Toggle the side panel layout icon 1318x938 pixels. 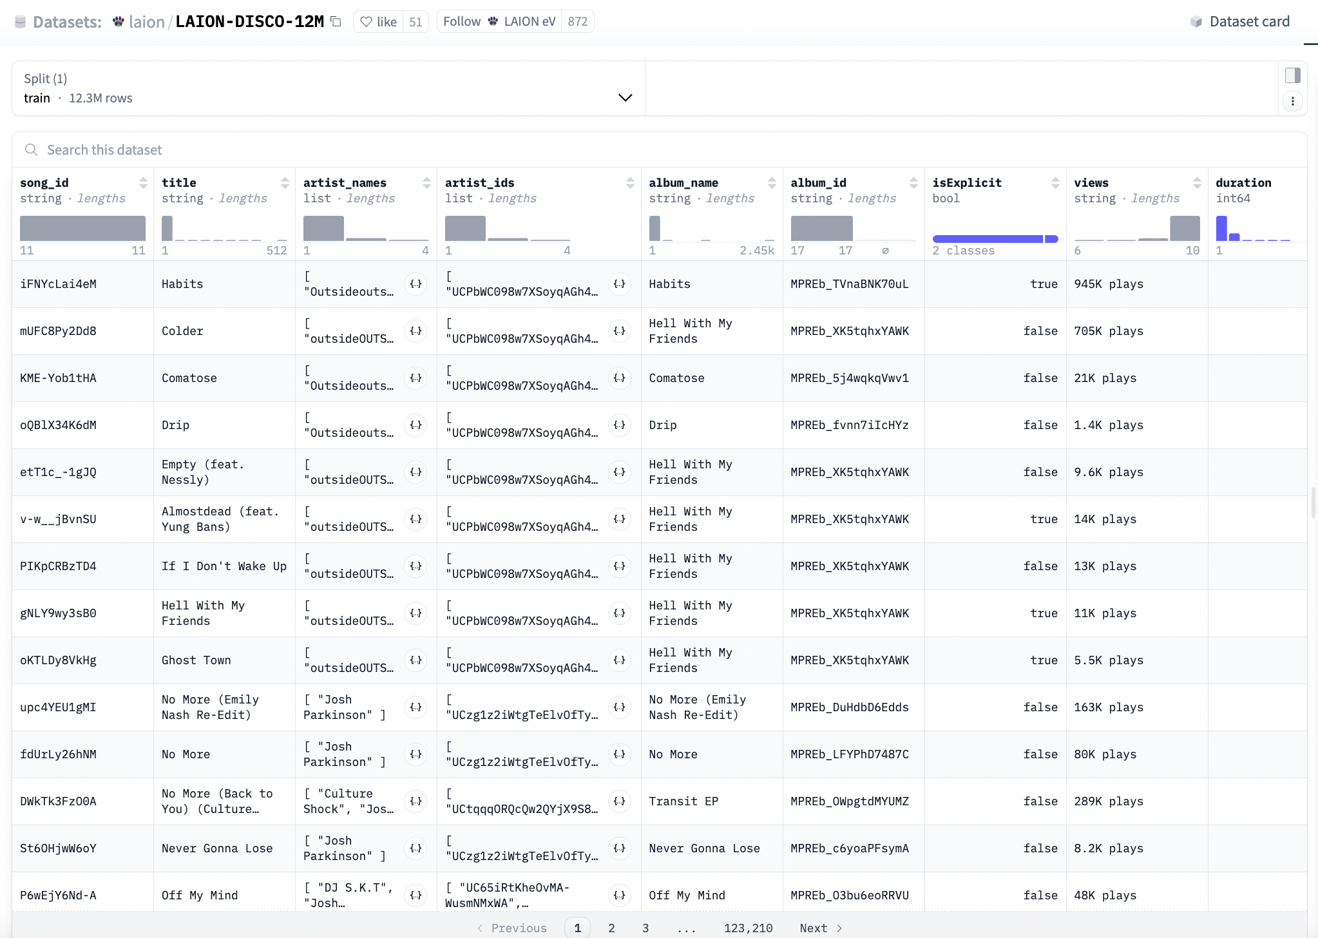1292,75
